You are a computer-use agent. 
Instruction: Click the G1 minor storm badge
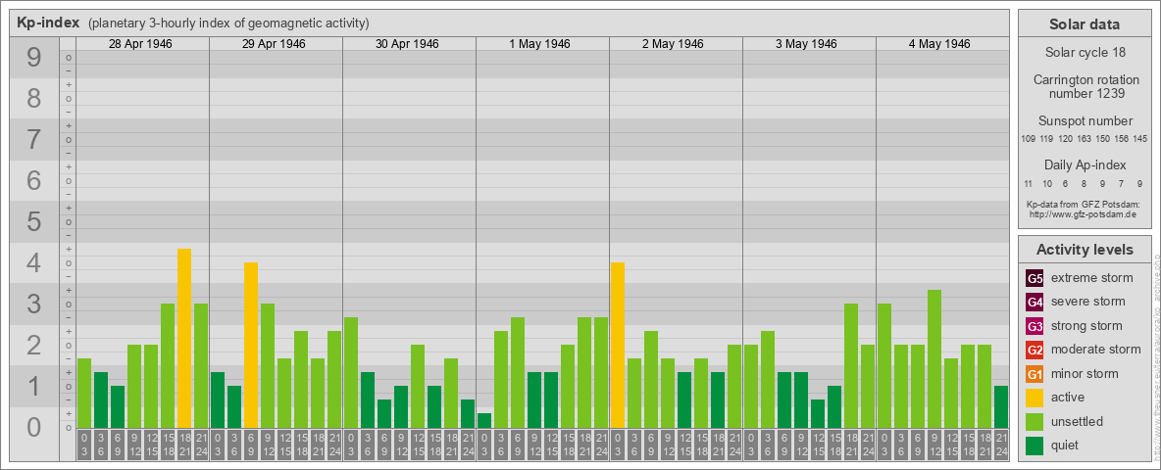click(1035, 374)
